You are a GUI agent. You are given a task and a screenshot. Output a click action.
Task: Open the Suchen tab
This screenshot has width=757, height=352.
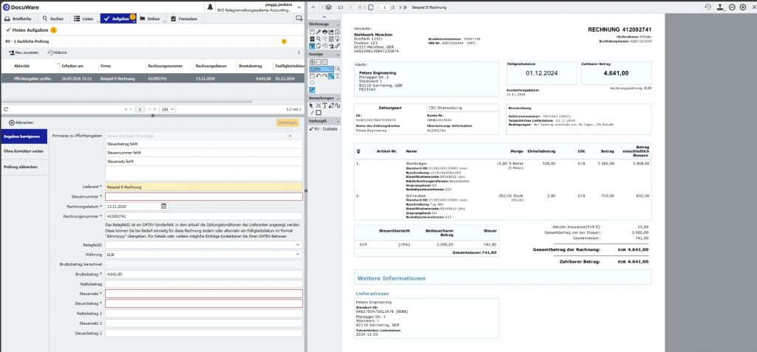pos(53,18)
